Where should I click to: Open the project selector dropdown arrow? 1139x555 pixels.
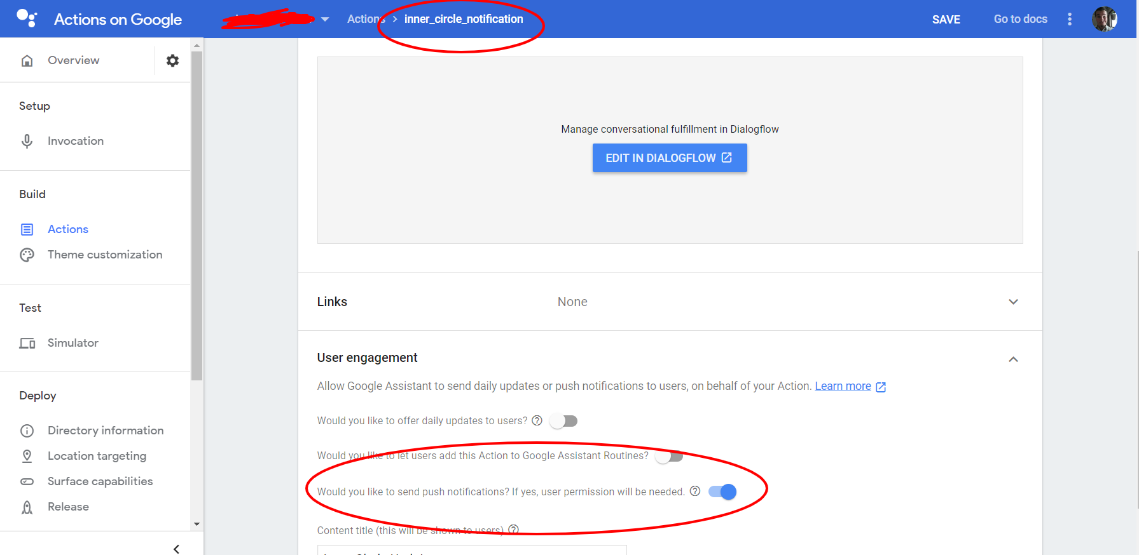[x=325, y=19]
